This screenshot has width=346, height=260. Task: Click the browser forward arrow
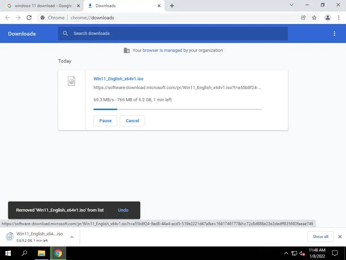coord(18,18)
